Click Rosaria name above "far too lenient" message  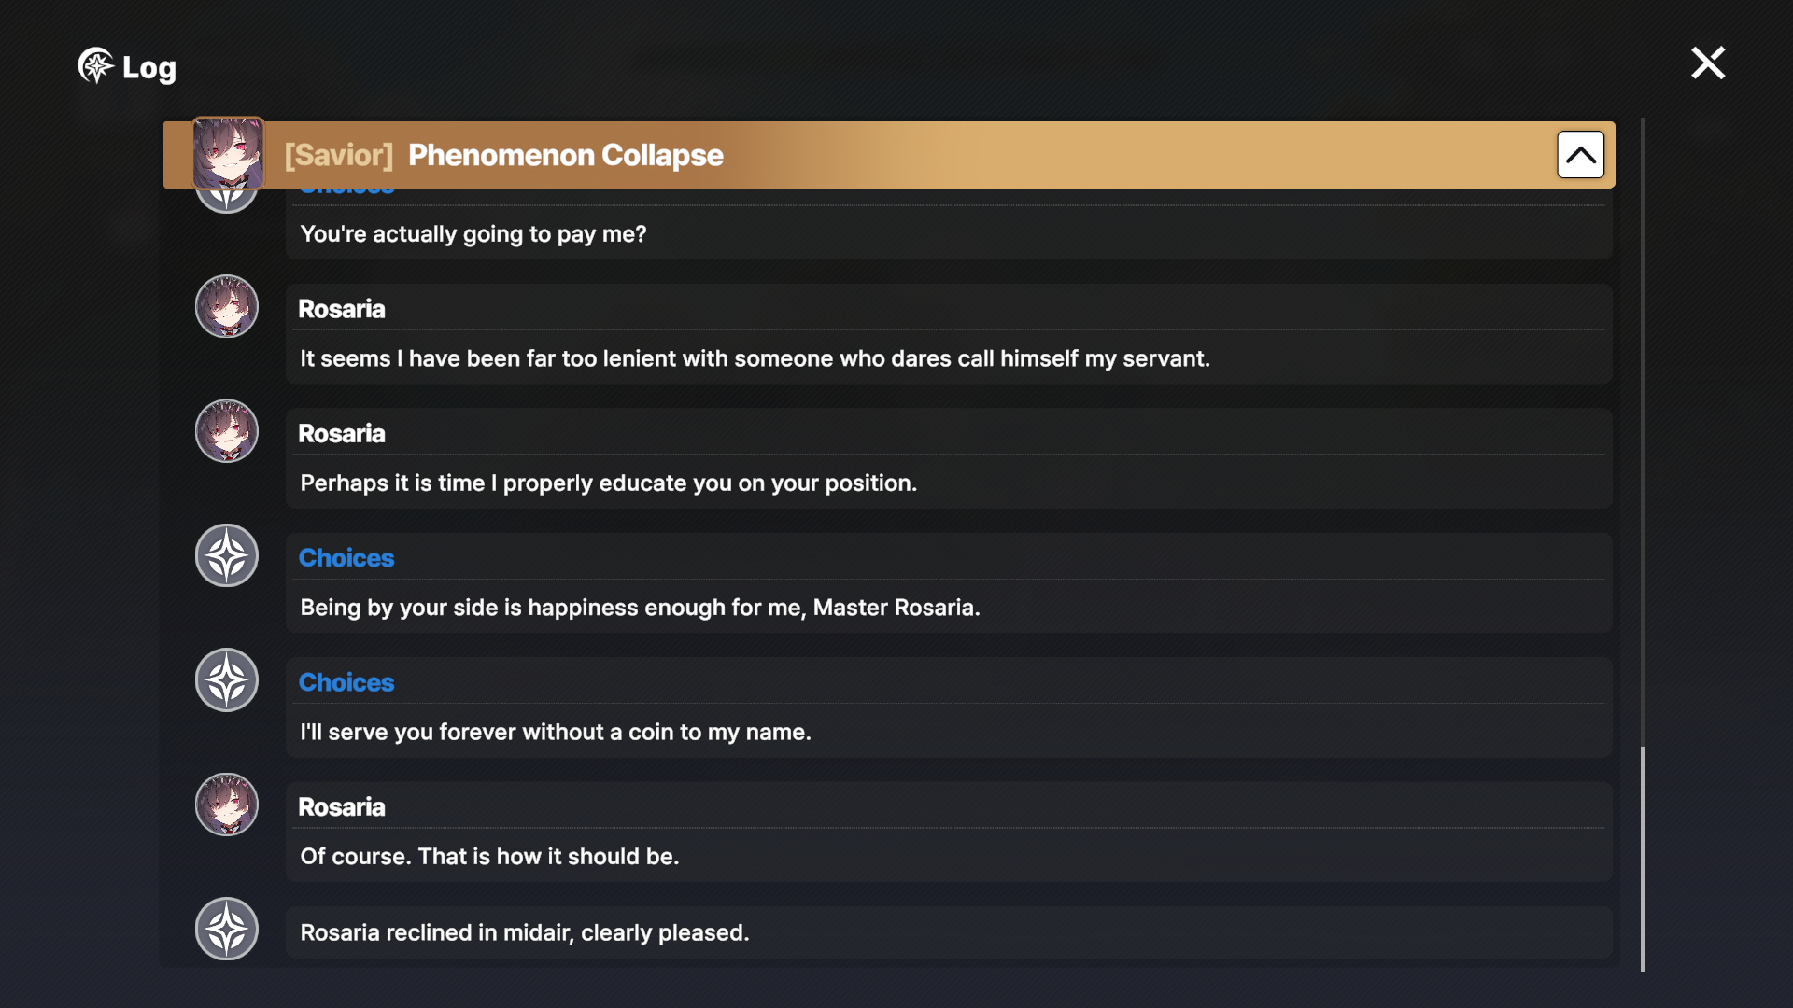(342, 309)
